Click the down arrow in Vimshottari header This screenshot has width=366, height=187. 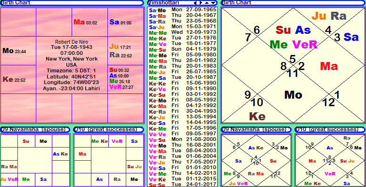(213, 3)
